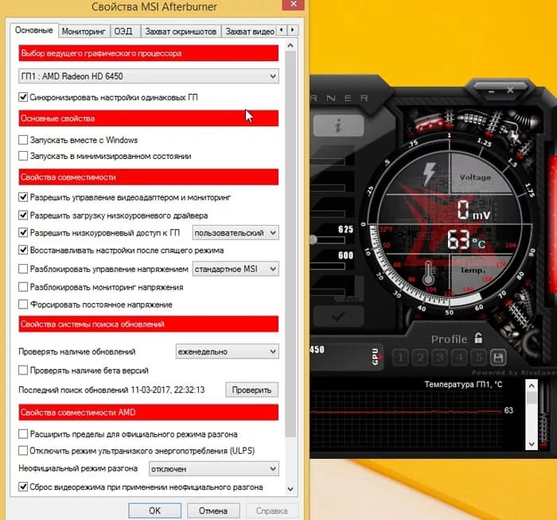
Task: Click the save profile floppy icon
Action: (498, 358)
